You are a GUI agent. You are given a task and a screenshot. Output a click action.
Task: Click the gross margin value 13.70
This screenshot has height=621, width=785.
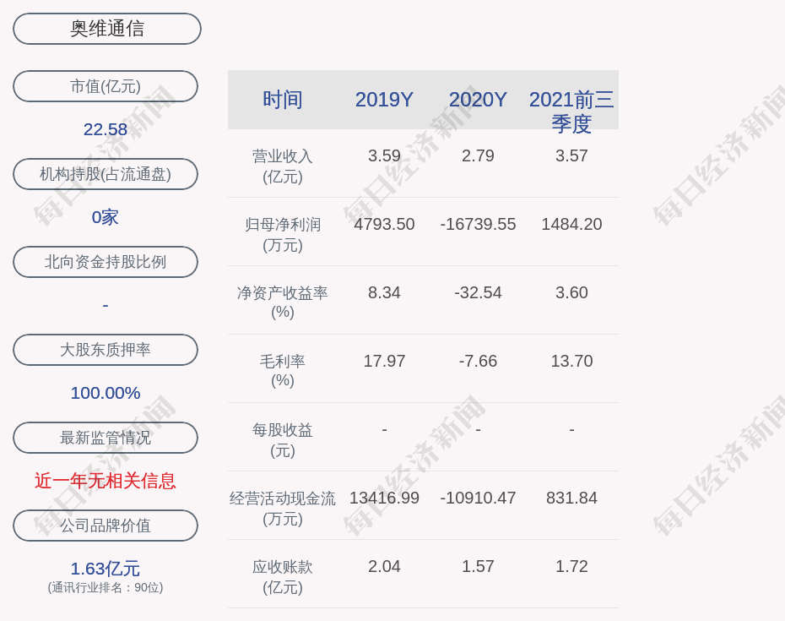coord(571,361)
